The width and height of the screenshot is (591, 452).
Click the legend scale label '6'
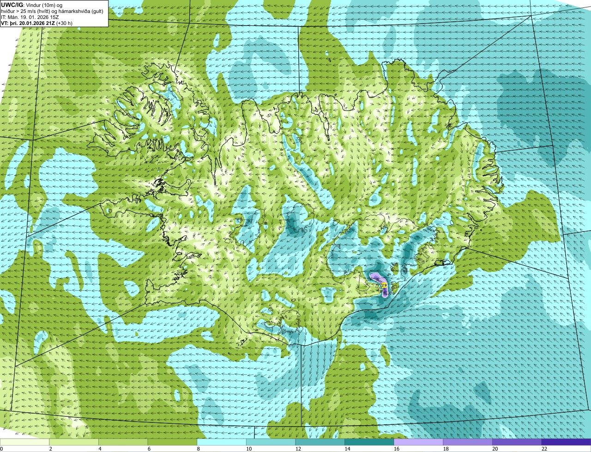(149, 448)
